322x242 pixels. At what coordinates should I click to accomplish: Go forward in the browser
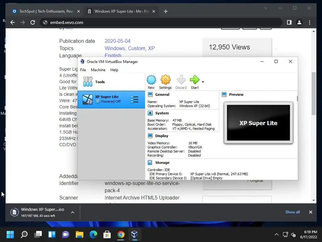pyautogui.click(x=23, y=22)
